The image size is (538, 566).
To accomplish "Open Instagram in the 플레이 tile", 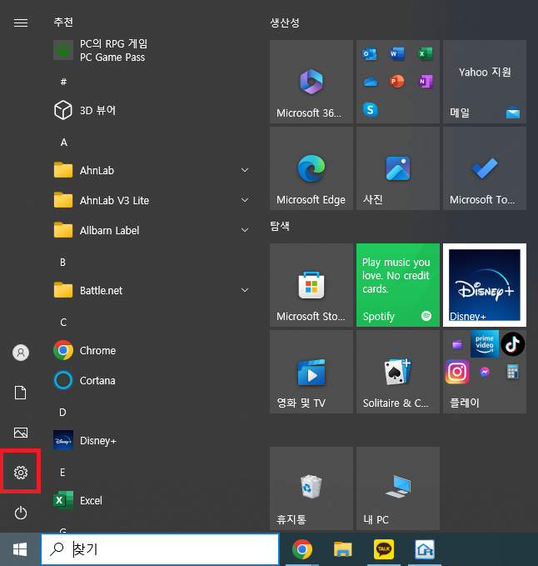I will tap(457, 372).
